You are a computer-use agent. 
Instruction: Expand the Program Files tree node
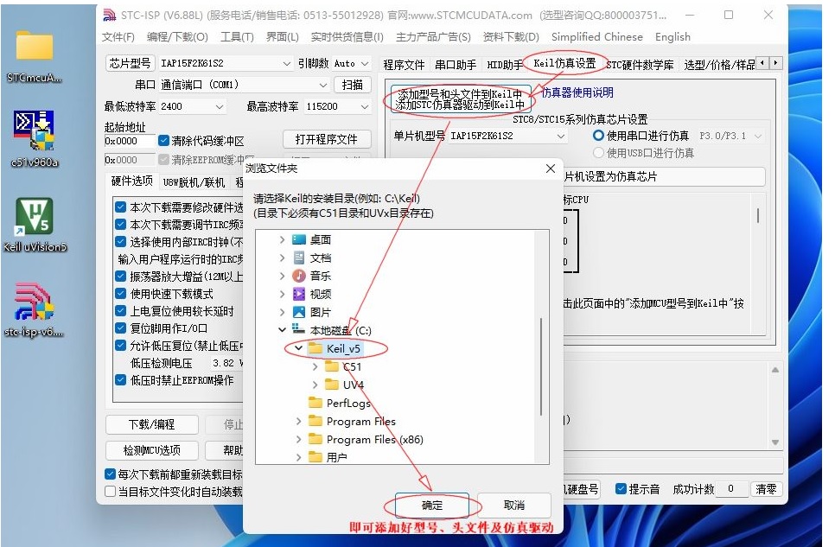298,422
